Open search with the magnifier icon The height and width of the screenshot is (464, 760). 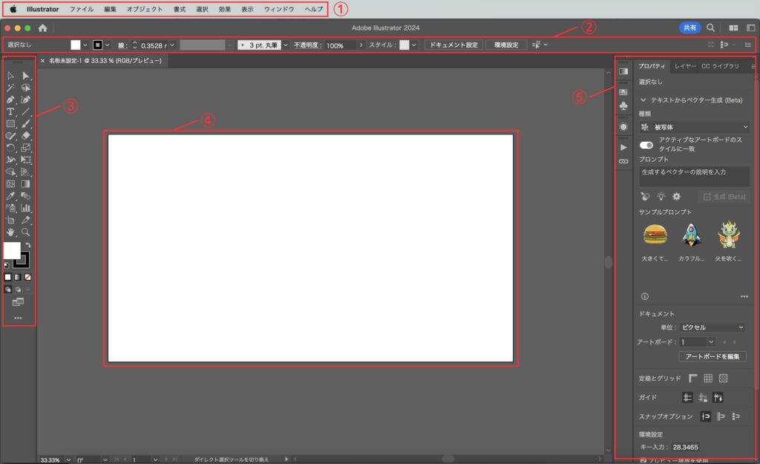pyautogui.click(x=710, y=27)
